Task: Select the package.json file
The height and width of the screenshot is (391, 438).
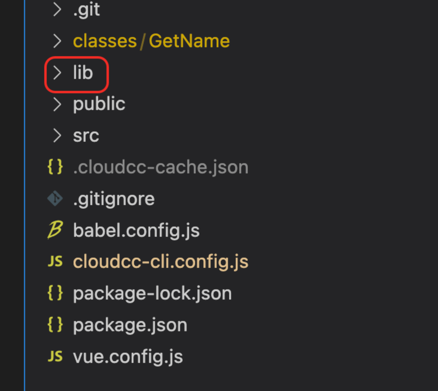Action: click(130, 325)
